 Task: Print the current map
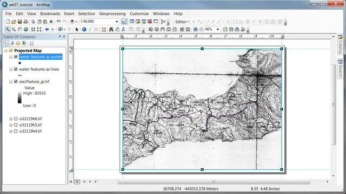click(x=25, y=22)
